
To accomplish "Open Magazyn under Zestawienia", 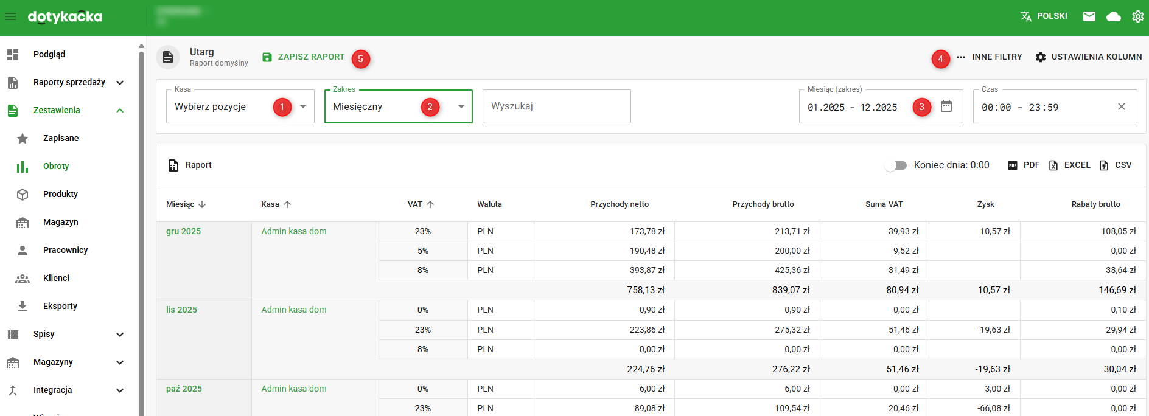I will pyautogui.click(x=60, y=222).
